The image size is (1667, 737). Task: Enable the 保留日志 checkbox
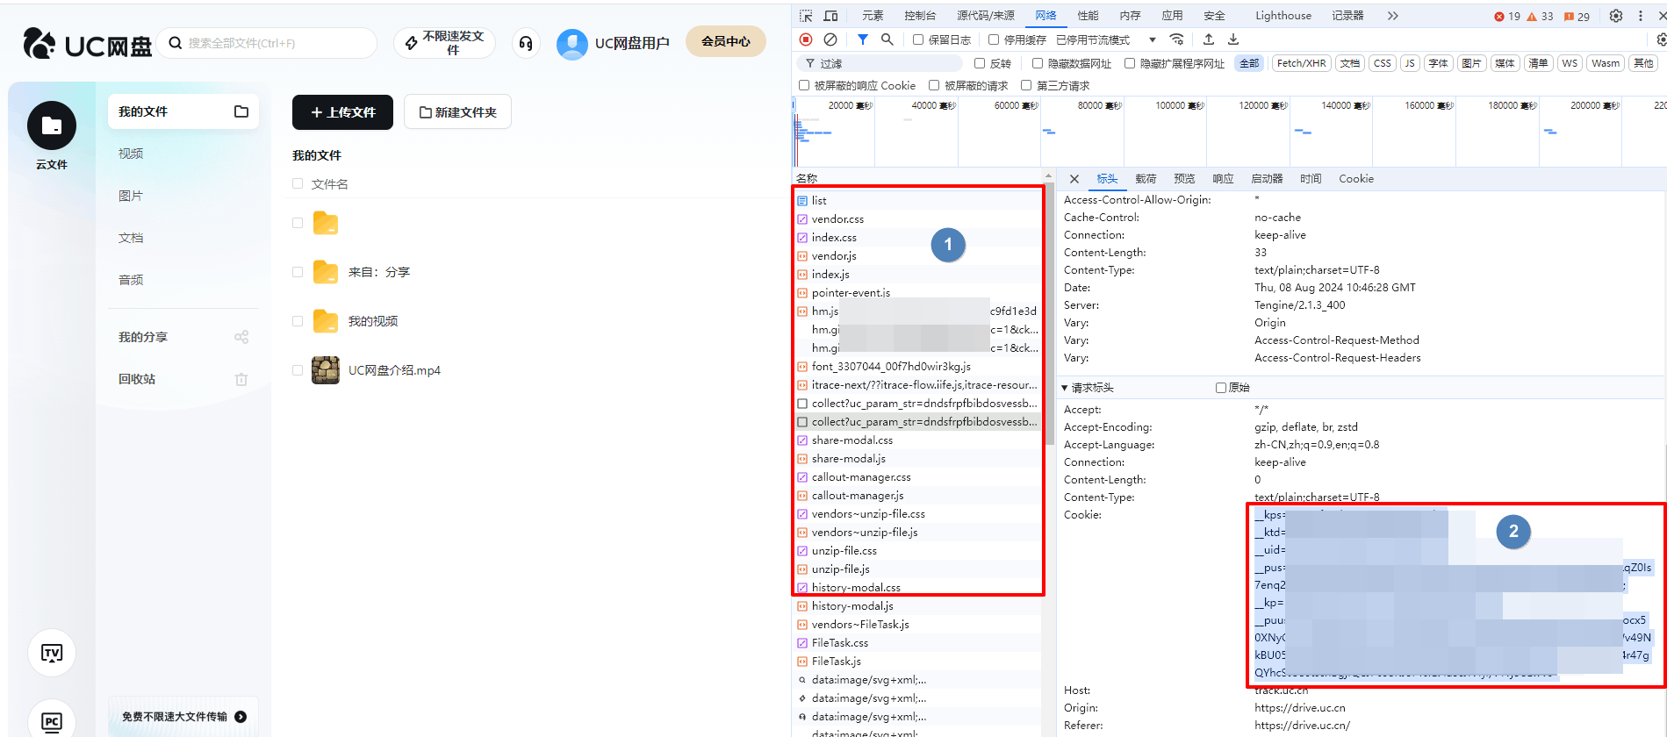(918, 39)
